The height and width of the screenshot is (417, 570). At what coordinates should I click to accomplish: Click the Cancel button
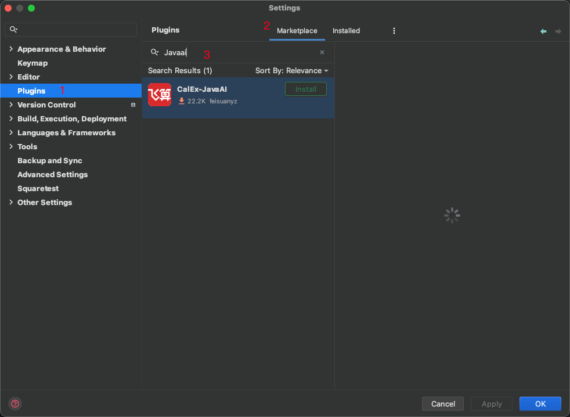443,404
